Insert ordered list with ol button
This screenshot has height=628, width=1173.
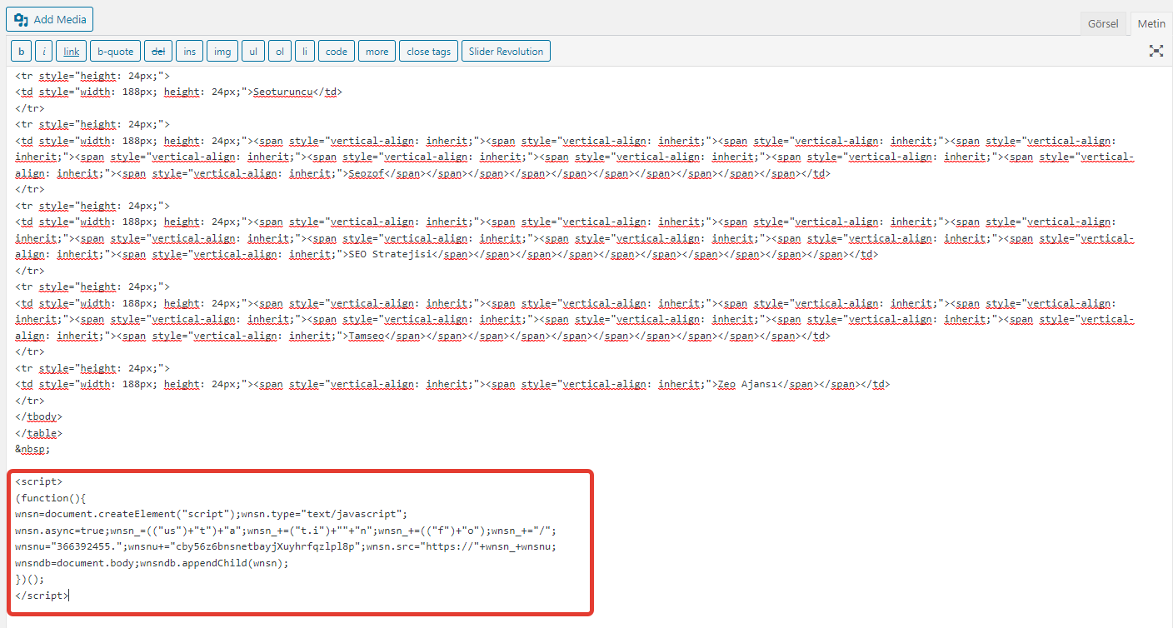(280, 52)
